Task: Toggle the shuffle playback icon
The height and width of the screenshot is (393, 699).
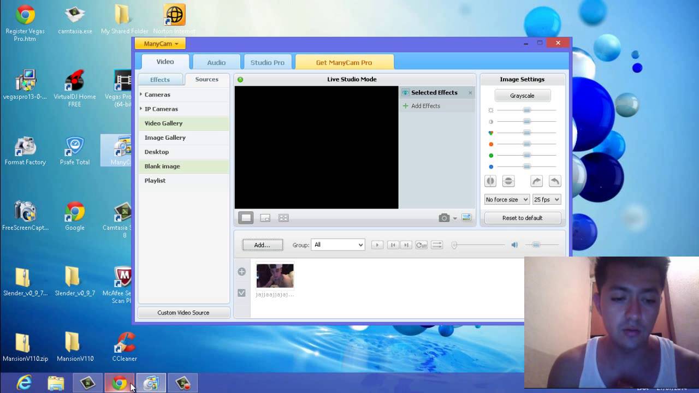Action: pyautogui.click(x=437, y=245)
